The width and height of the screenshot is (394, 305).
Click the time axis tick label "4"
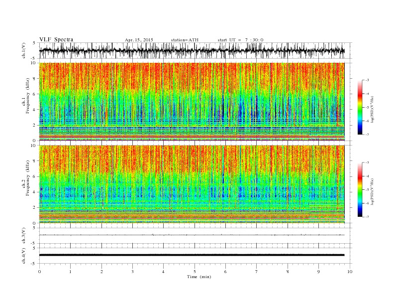[164, 272]
